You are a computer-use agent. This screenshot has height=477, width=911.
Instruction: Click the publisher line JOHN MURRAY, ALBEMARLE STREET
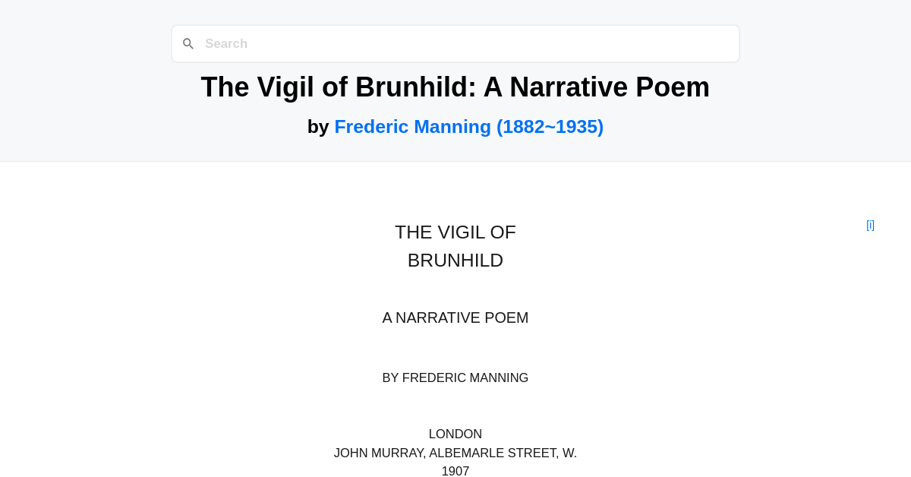[x=455, y=452]
